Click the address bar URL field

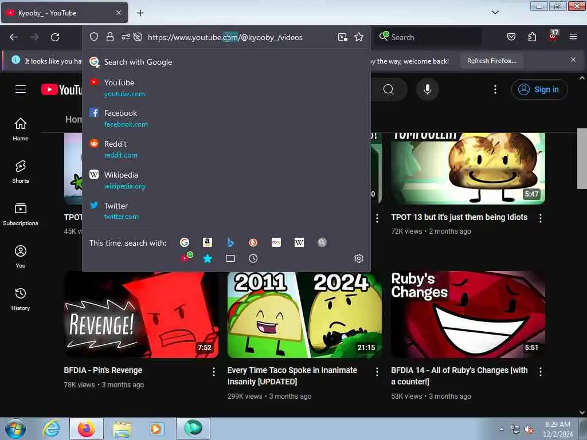point(225,37)
